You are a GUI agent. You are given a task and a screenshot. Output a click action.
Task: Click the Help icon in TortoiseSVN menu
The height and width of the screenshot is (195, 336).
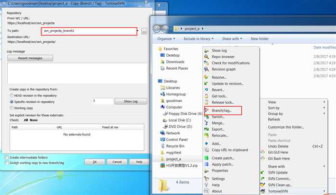pos(207,185)
